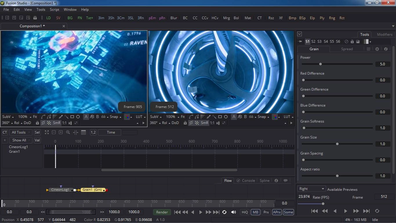This screenshot has height=223, width=396.
Task: Select rectangle mask icon in left viewer
Action: 72,117
